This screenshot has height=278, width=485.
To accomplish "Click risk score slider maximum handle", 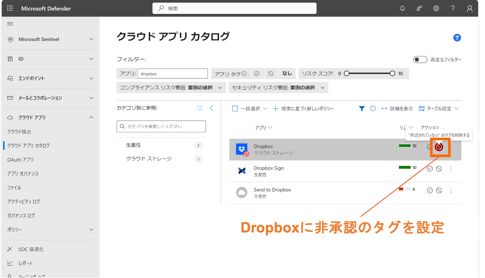I will 393,73.
